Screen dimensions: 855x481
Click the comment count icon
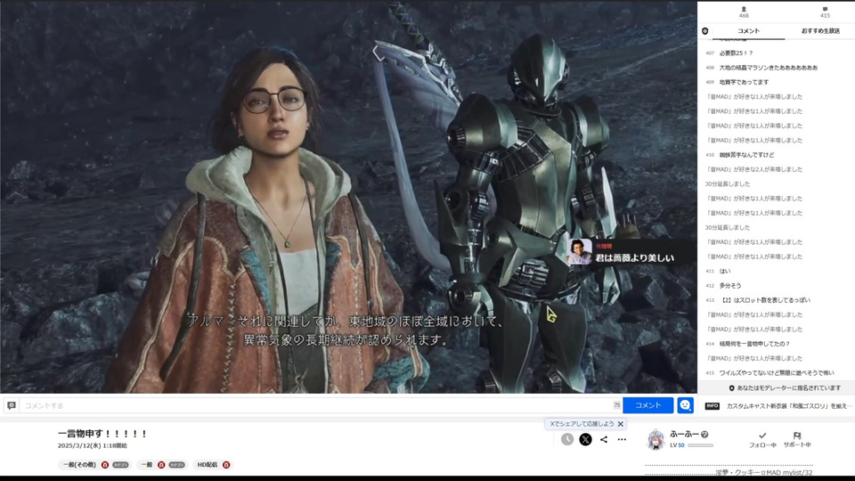[x=825, y=10]
